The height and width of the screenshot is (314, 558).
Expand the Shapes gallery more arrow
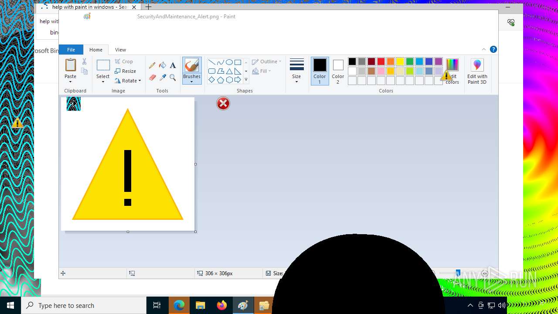246,80
